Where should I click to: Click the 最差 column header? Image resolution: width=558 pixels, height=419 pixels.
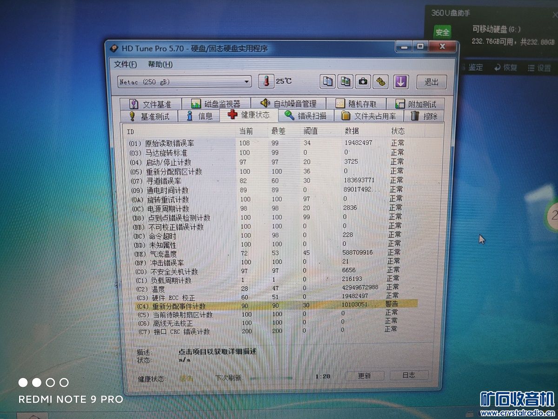pyautogui.click(x=279, y=131)
